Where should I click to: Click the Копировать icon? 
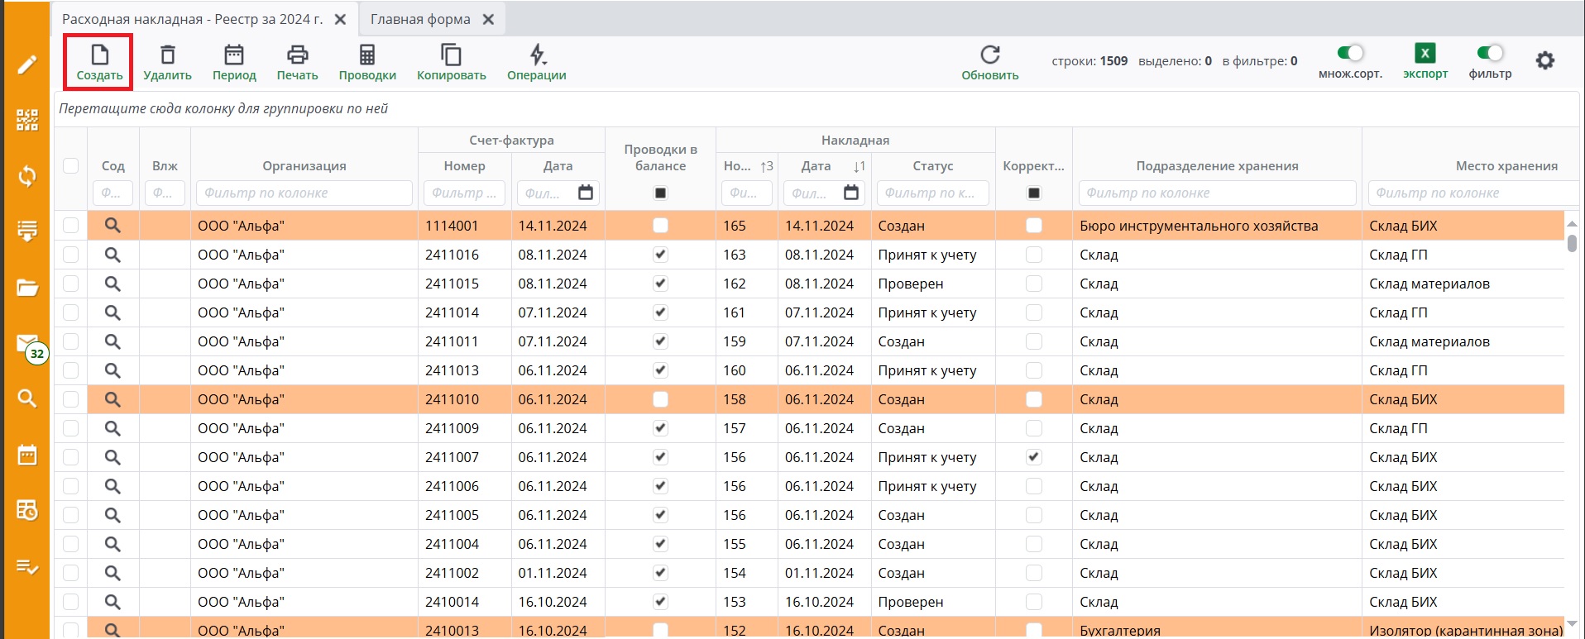451,55
